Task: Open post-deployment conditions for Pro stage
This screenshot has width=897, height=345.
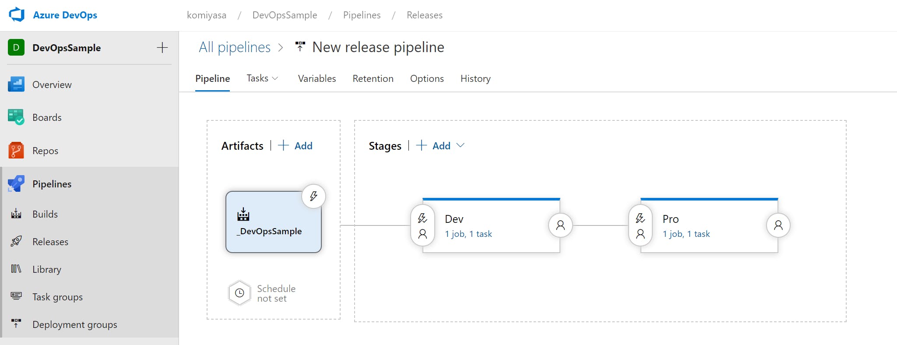Action: pos(778,225)
